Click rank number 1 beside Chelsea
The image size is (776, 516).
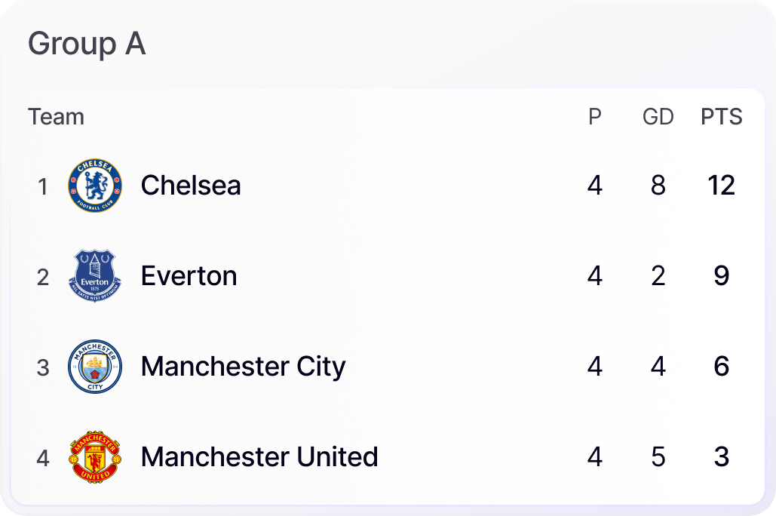43,186
